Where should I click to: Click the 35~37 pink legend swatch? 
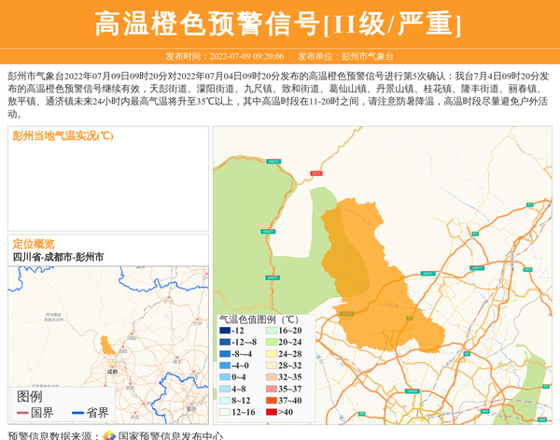click(271, 389)
